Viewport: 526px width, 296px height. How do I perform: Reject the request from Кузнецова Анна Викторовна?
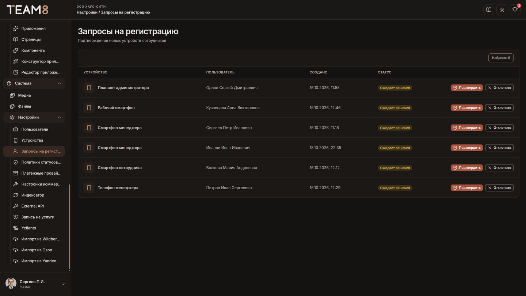499,108
